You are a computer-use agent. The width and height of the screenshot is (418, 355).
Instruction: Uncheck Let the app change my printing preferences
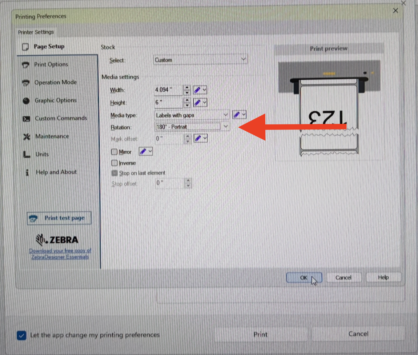coord(21,335)
